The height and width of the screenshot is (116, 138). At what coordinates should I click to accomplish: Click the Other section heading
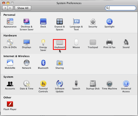tap(7, 97)
